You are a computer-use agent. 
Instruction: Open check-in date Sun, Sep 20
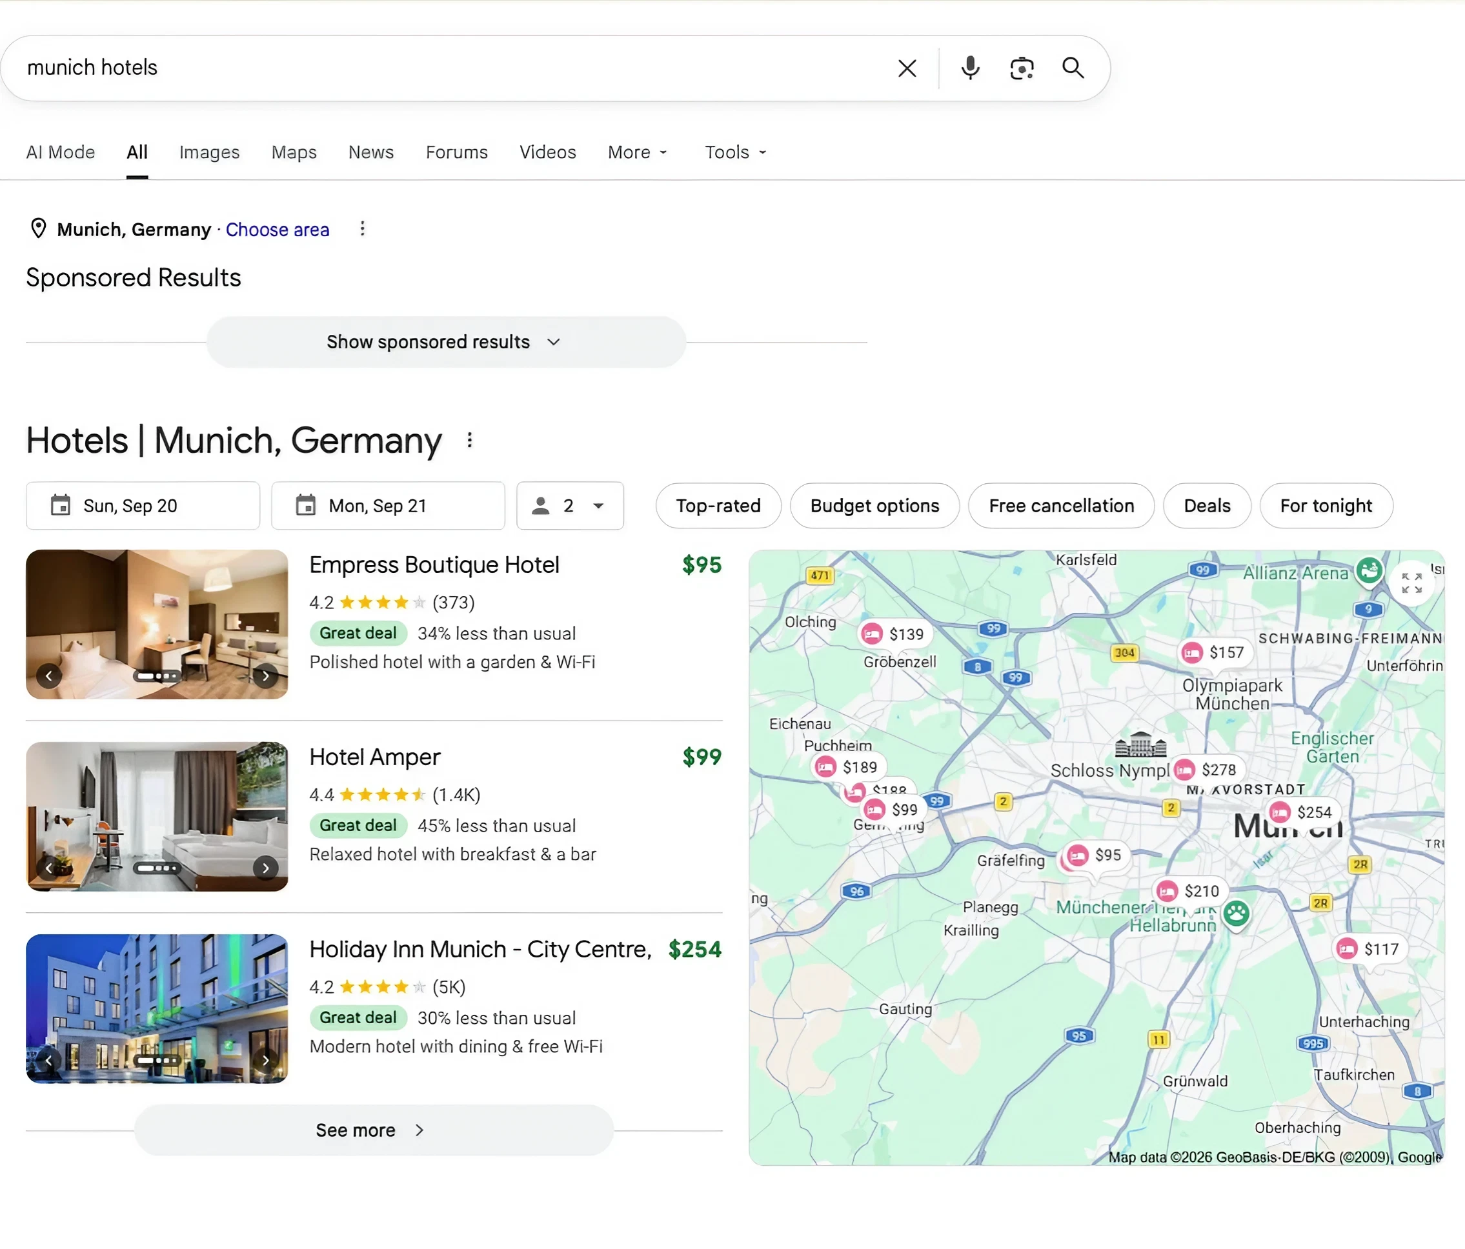click(x=143, y=505)
